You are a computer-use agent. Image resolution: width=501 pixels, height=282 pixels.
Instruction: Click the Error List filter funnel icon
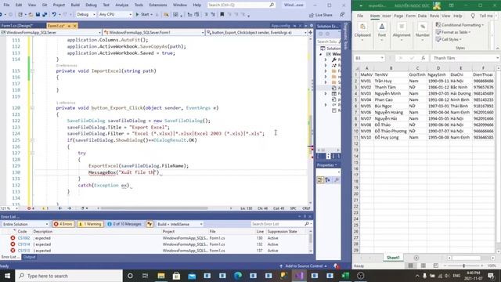[x=150, y=224]
